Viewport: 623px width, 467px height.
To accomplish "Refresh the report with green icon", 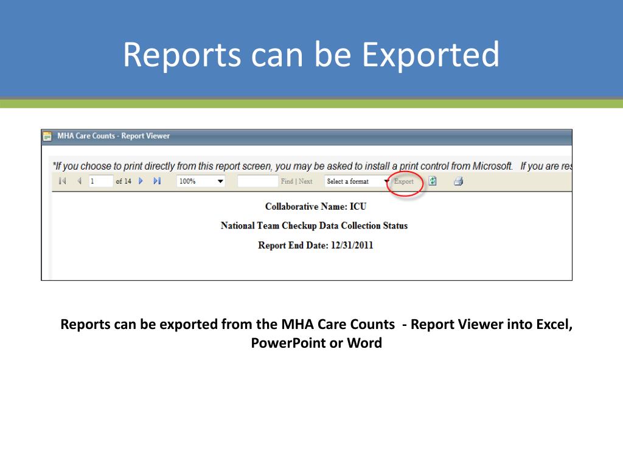I will [433, 181].
